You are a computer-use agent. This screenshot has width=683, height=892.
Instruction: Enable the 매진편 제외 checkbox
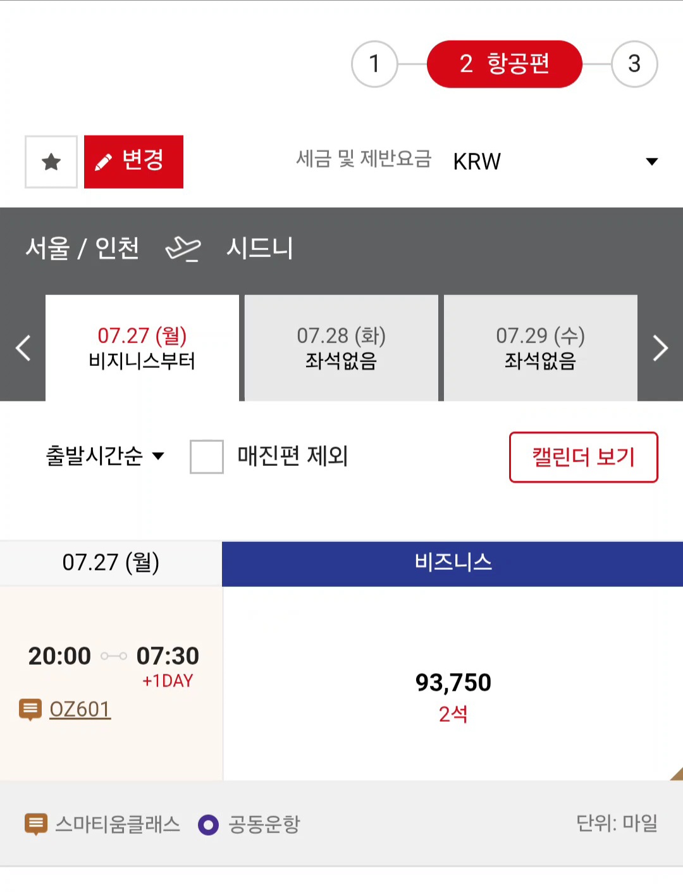coord(207,456)
